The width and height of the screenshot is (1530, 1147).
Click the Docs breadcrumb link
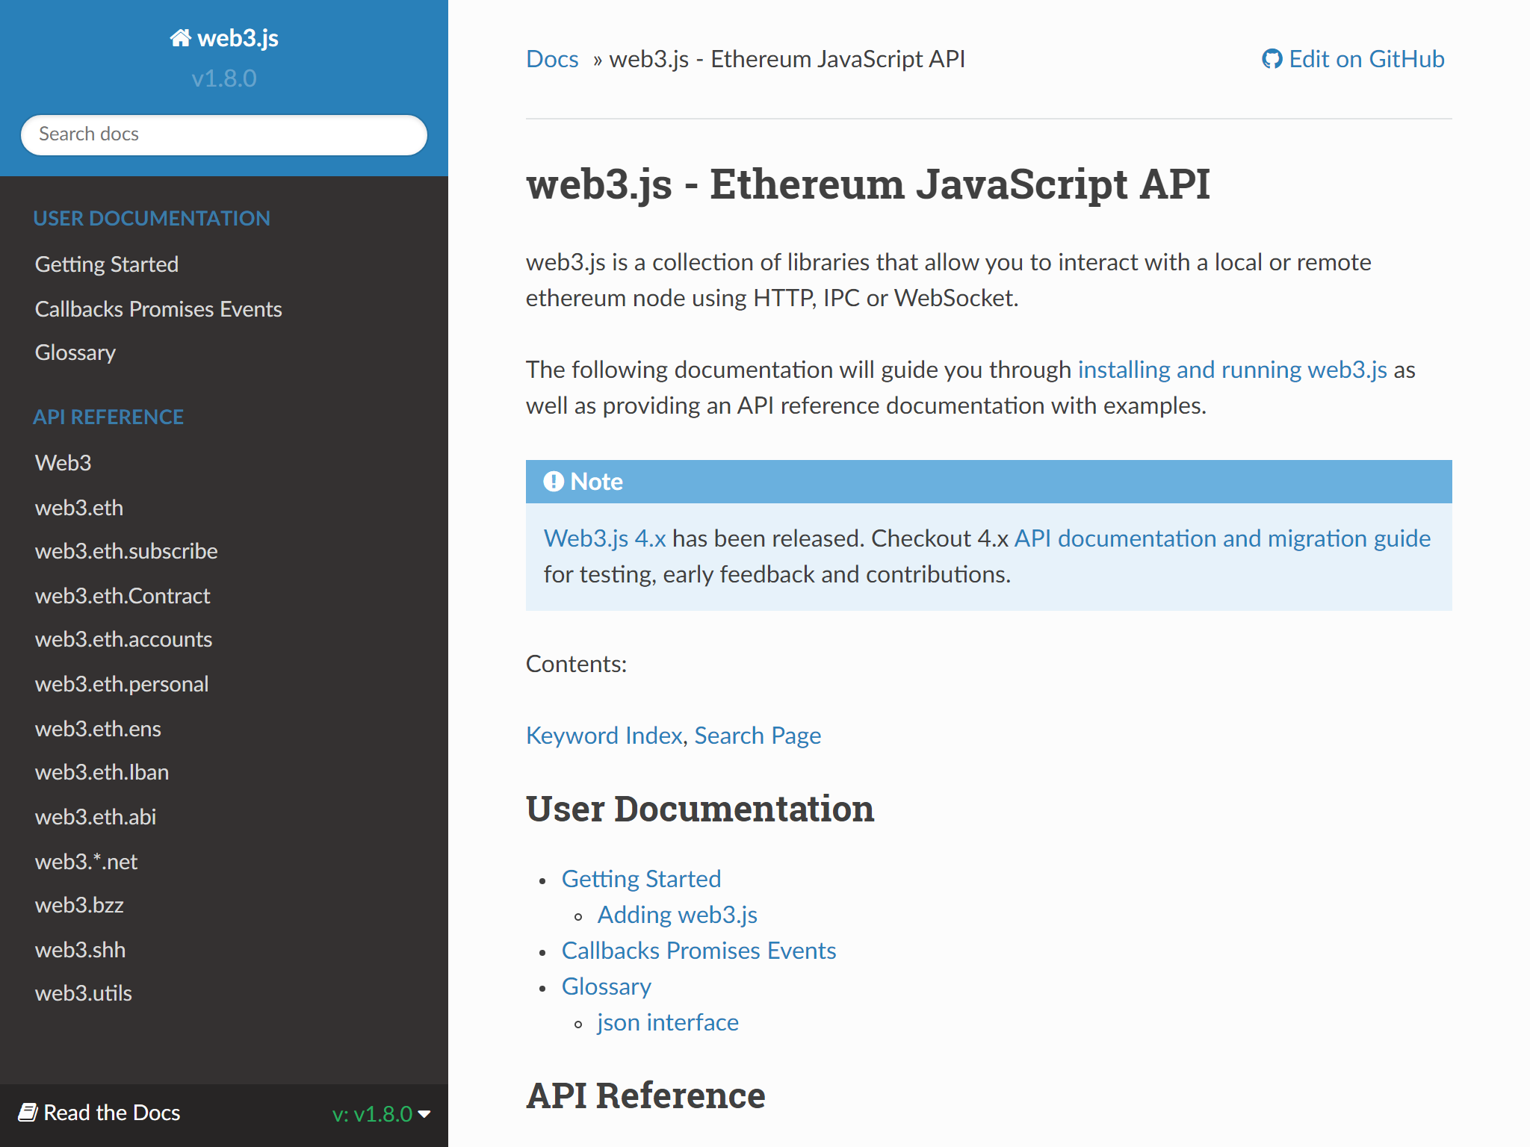(552, 59)
